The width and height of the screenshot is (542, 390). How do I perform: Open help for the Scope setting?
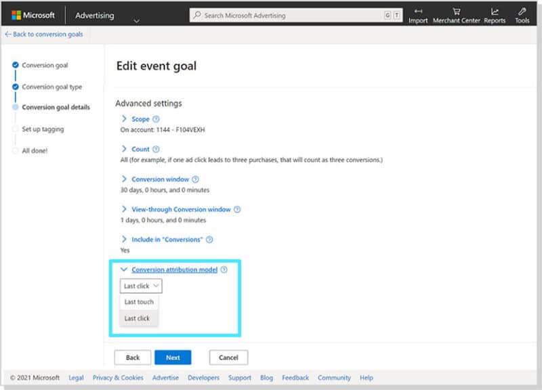point(157,118)
